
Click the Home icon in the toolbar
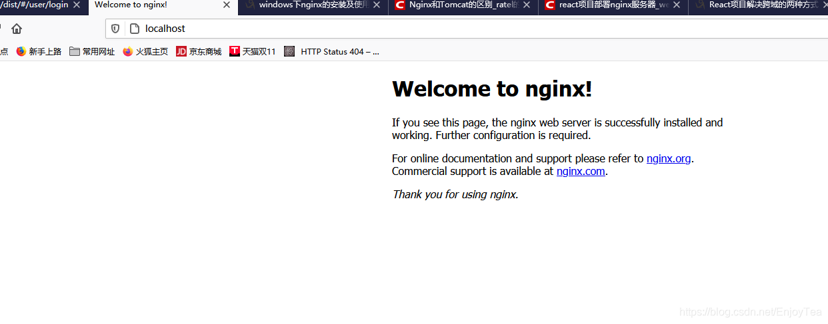click(17, 29)
